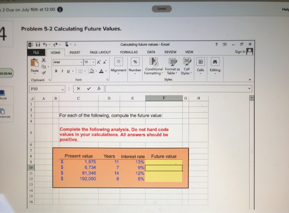Select the Format Painter brush
This screenshot has width=289, height=213.
click(44, 73)
